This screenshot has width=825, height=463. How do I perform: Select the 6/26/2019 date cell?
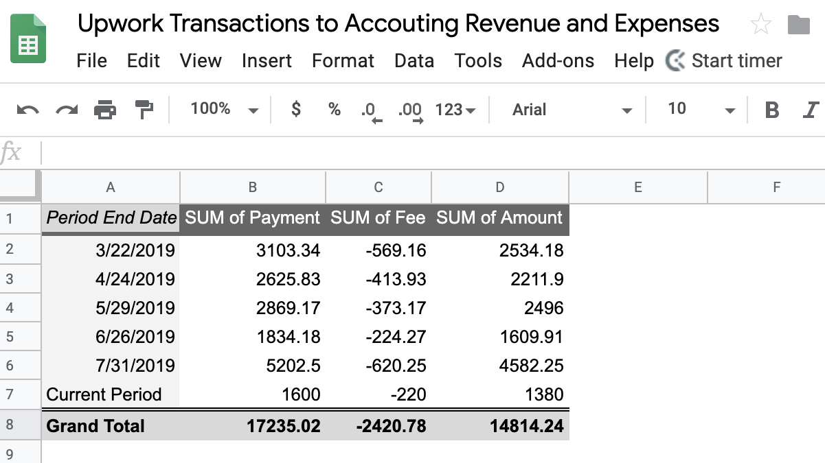point(111,337)
